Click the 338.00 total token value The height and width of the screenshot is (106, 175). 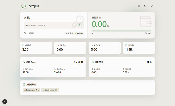(78, 62)
